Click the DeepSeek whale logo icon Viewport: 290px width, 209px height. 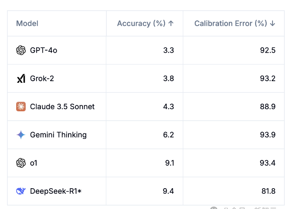[21, 191]
